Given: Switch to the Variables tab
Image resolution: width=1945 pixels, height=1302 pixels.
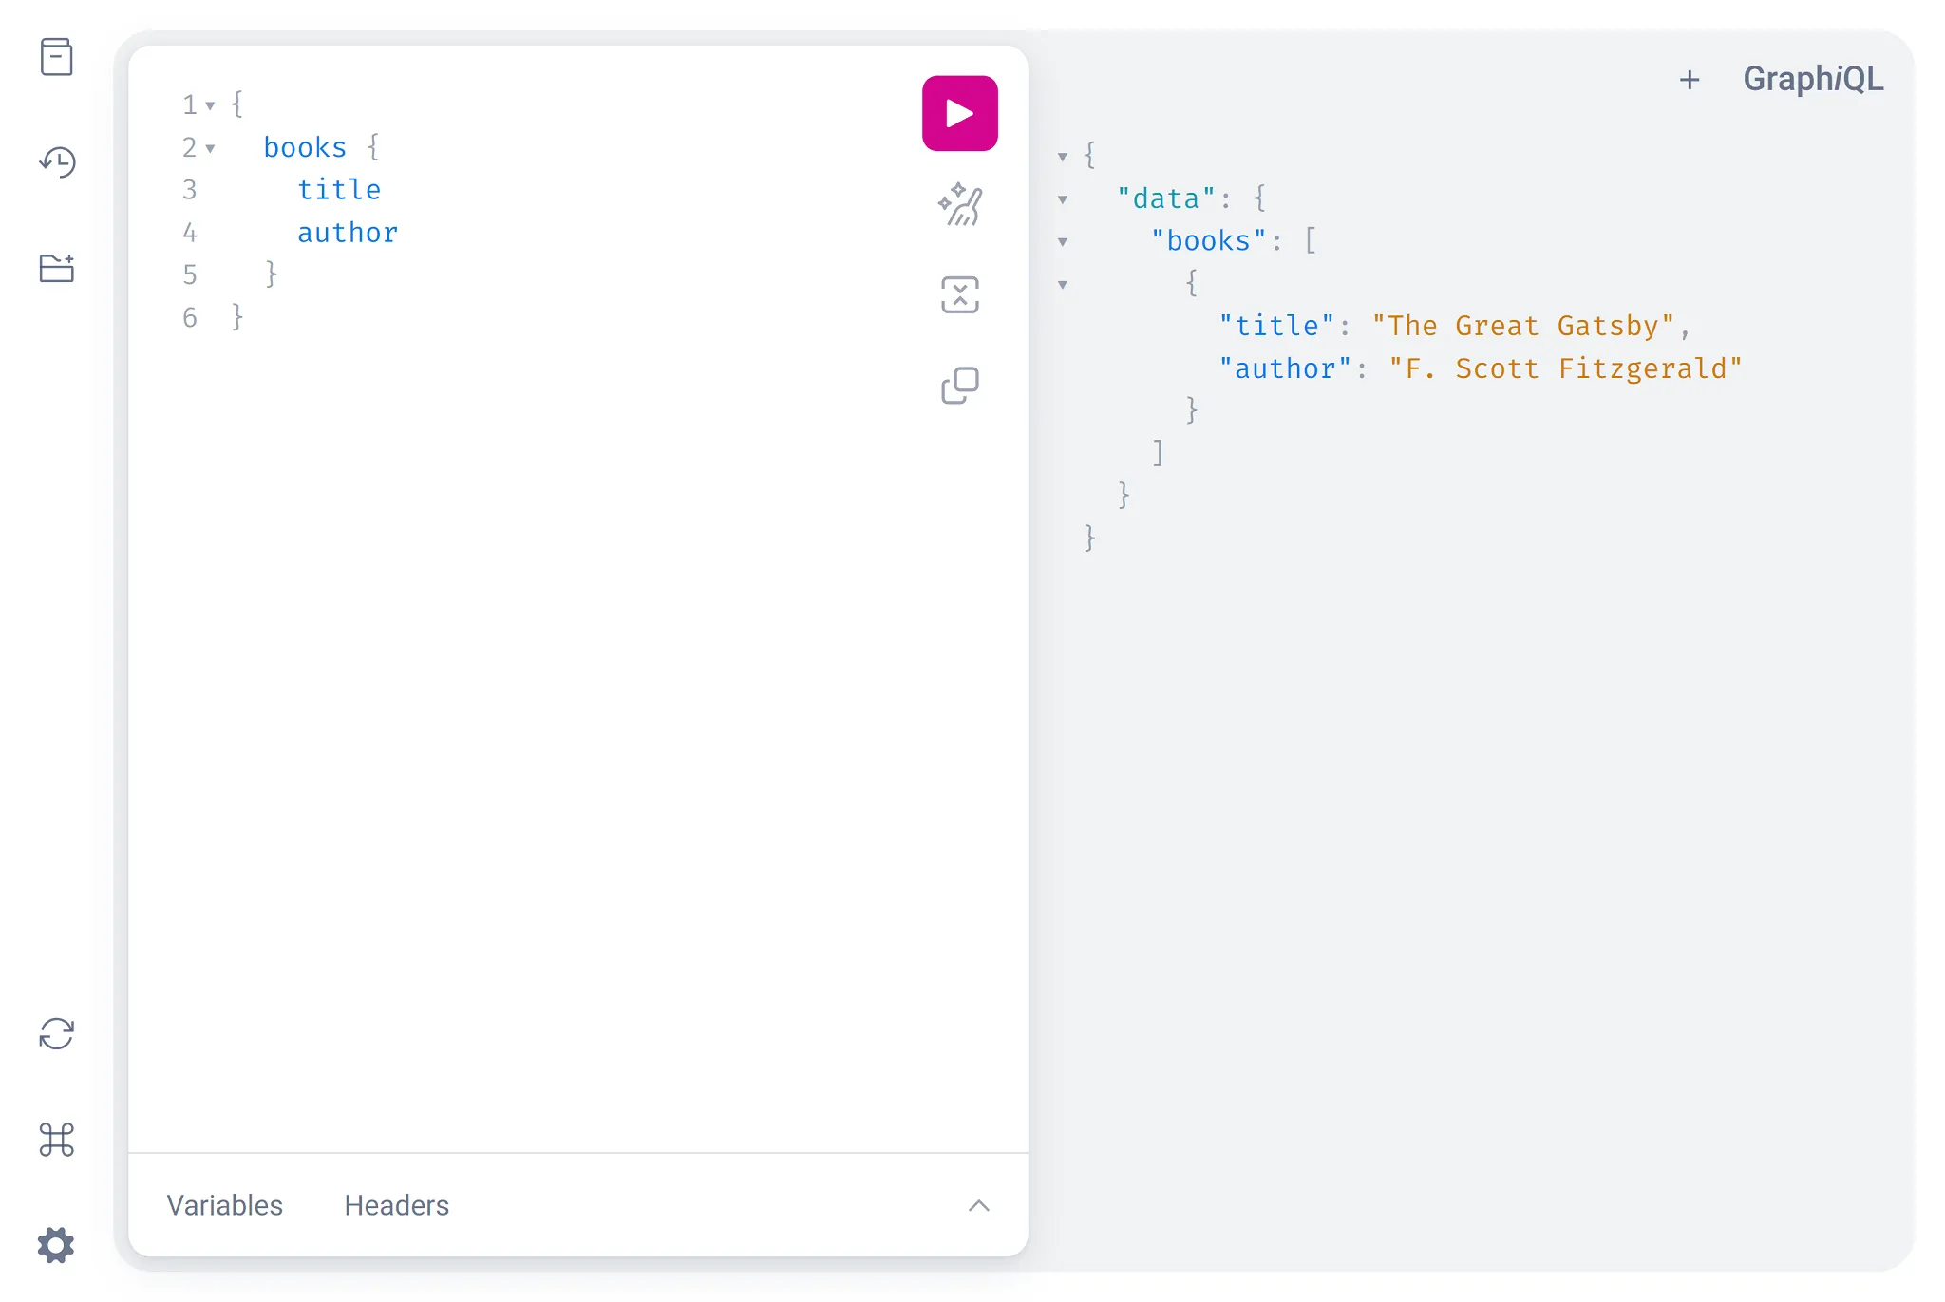Looking at the screenshot, I should pyautogui.click(x=224, y=1205).
